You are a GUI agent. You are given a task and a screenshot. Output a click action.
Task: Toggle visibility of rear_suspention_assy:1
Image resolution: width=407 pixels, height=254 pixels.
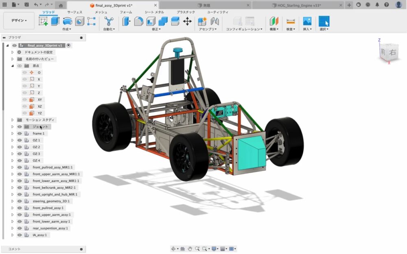[x=19, y=228]
